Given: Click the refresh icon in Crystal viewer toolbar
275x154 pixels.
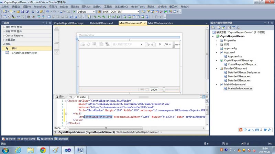Looking at the screenshot, I should pyautogui.click(x=88, y=44).
